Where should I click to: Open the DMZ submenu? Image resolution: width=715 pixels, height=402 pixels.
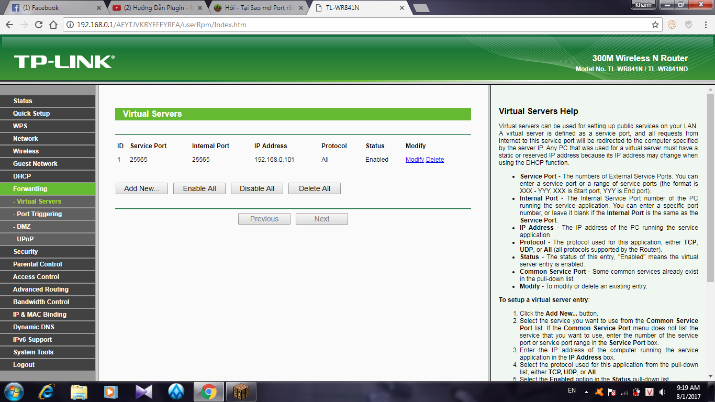click(48, 227)
